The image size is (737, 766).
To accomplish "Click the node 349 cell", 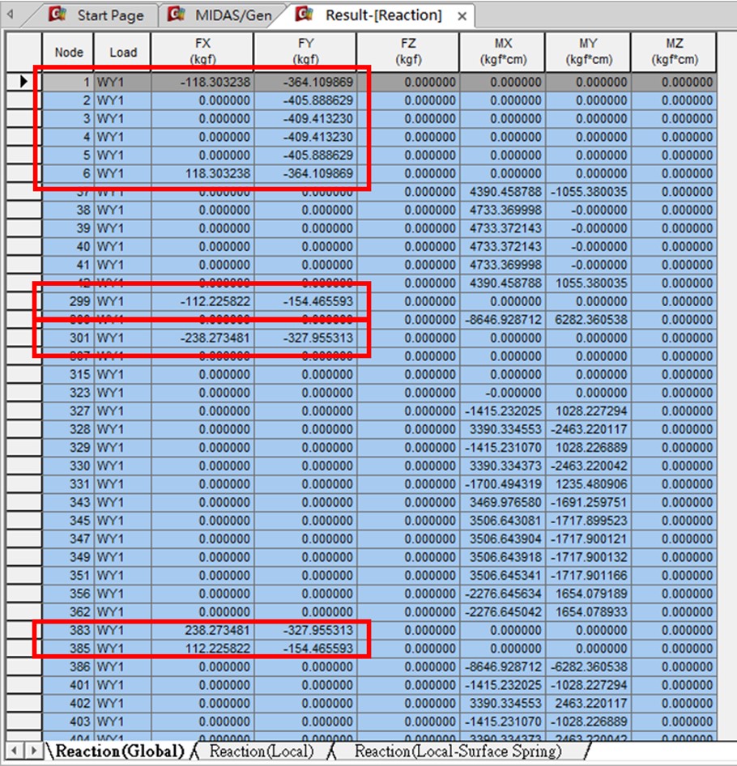I will (x=68, y=557).
